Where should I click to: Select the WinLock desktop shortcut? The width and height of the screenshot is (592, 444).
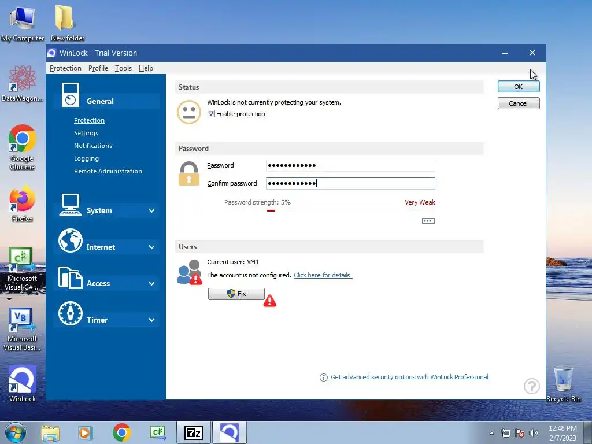click(x=23, y=384)
